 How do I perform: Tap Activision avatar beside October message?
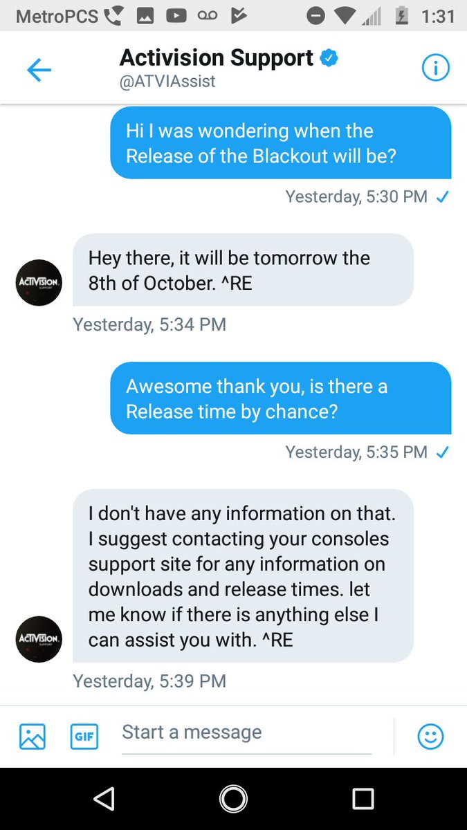pyautogui.click(x=39, y=282)
